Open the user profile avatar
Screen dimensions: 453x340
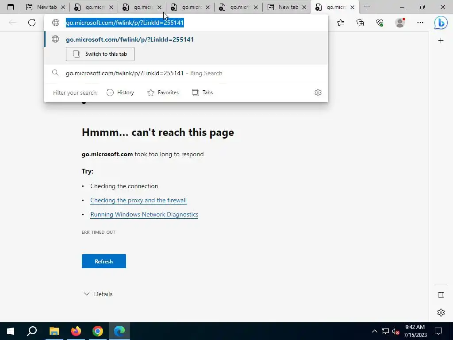point(400,23)
